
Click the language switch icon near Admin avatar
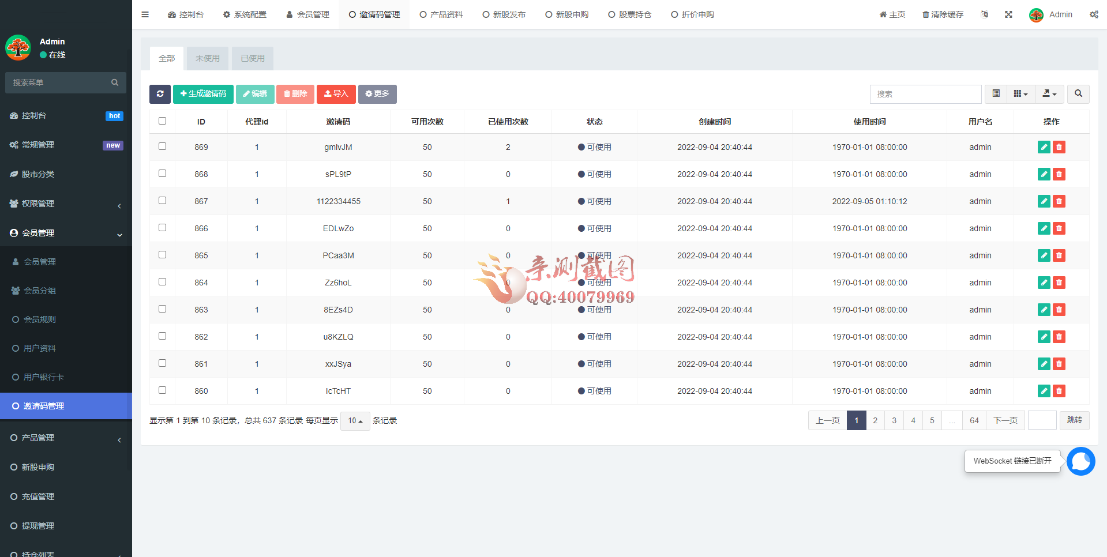[985, 14]
